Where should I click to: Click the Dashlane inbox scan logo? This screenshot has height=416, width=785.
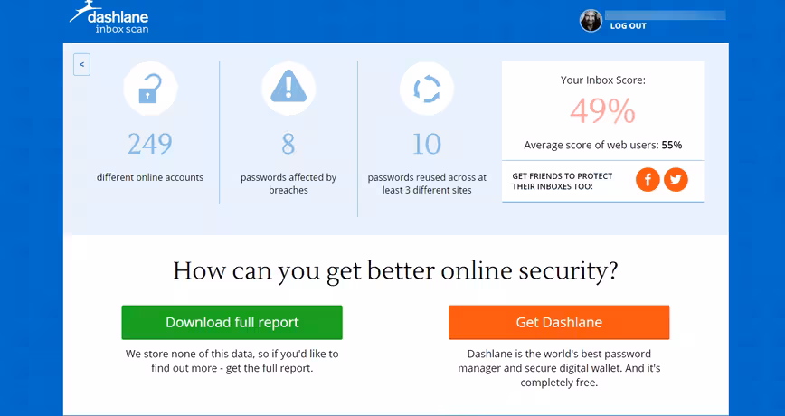[x=109, y=17]
